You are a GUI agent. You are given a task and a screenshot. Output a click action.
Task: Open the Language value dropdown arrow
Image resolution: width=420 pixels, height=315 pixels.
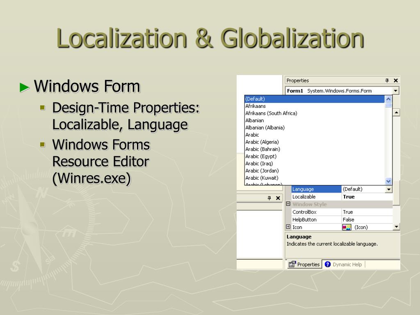pyautogui.click(x=389, y=189)
